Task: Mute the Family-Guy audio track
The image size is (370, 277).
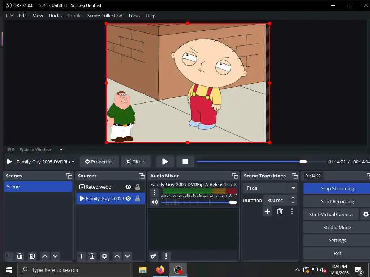Action: [x=155, y=202]
